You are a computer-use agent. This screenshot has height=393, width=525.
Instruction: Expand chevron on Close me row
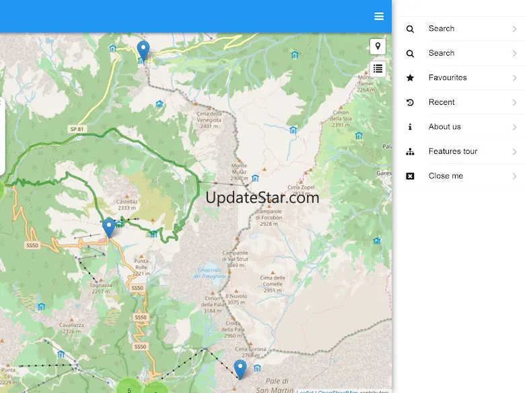pyautogui.click(x=515, y=177)
